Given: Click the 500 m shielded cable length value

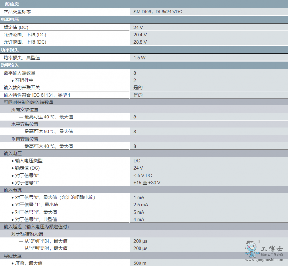Looking at the screenshot, I should [x=140, y=263].
